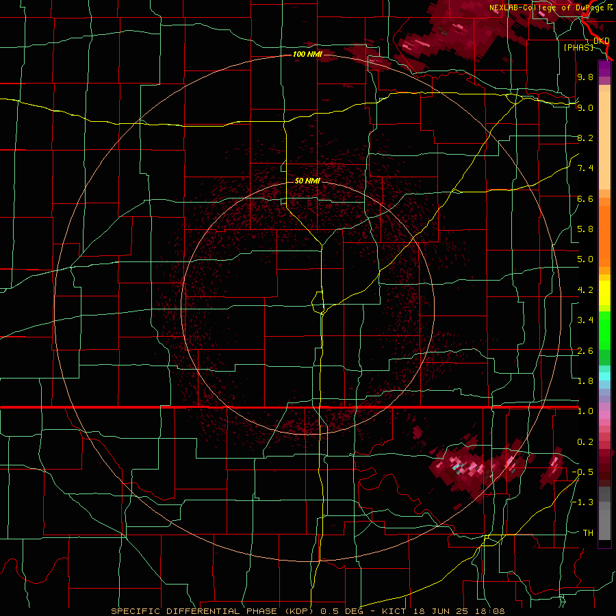The height and width of the screenshot is (616, 616).
Task: Click the KICT radar site identifier
Action: click(394, 611)
